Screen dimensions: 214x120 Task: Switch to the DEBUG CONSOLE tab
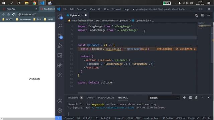tap(106, 98)
